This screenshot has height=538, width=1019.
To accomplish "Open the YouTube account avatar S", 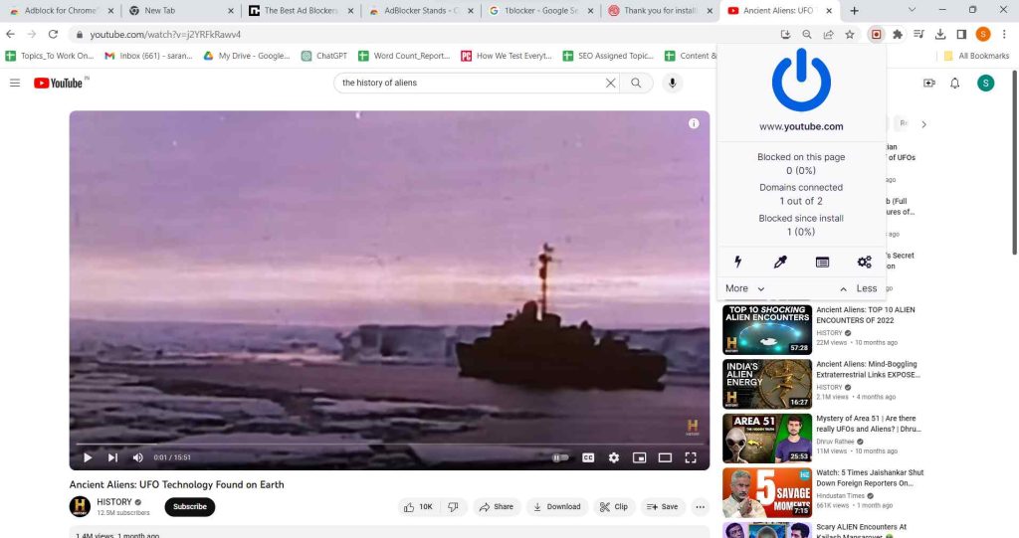I will pyautogui.click(x=985, y=84).
